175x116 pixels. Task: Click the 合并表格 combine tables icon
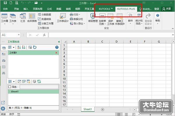pos(32,18)
